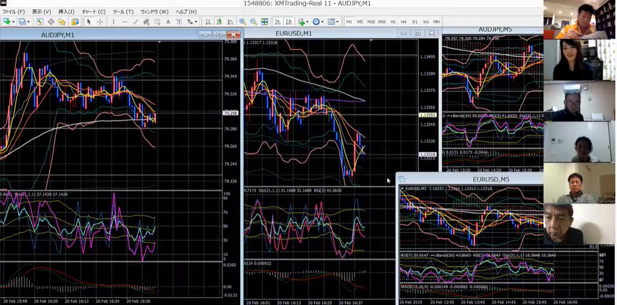Expand the arrow beside Indicators icon
617x305 pixels.
click(x=307, y=21)
